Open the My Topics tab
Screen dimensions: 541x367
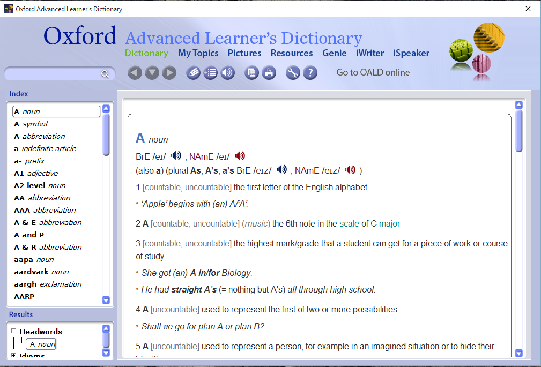(198, 53)
